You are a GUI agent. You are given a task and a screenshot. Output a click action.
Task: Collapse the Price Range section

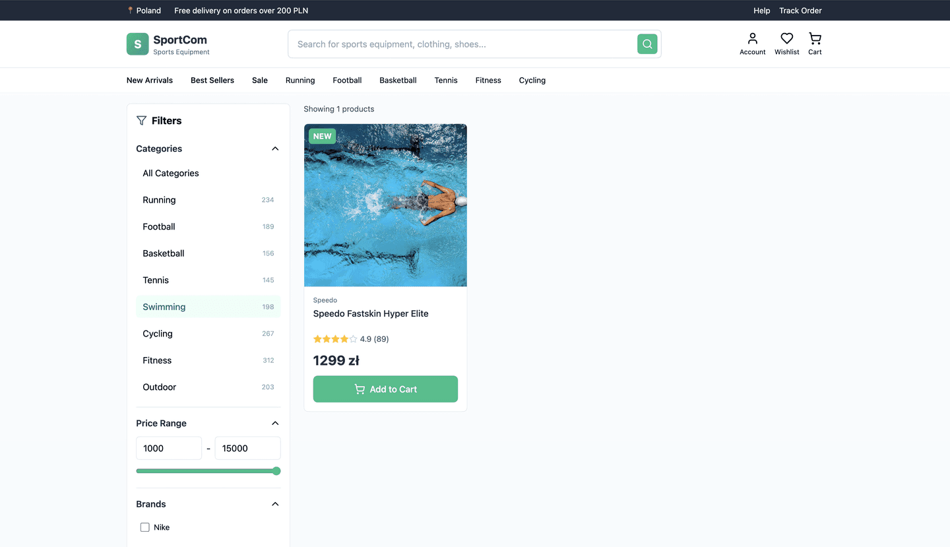click(x=275, y=423)
